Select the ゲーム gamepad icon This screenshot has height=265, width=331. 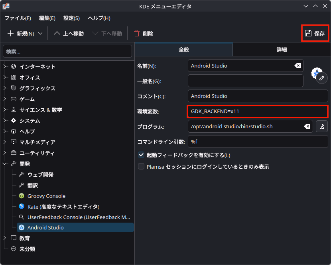14,99
